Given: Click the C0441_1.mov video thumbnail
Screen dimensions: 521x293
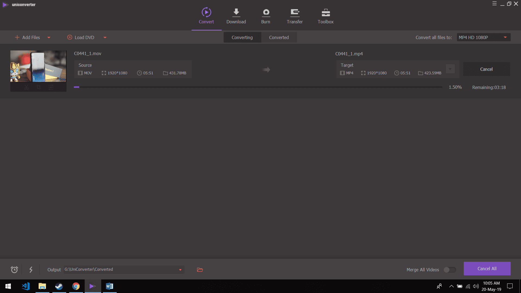Looking at the screenshot, I should pyautogui.click(x=38, y=66).
